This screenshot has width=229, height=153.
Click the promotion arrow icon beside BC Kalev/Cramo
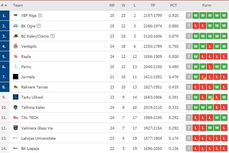(x=52, y=36)
